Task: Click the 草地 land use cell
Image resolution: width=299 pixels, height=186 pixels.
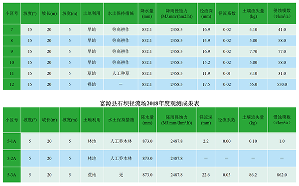Action: tap(92, 73)
